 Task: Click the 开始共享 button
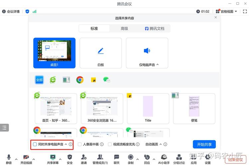(204, 144)
